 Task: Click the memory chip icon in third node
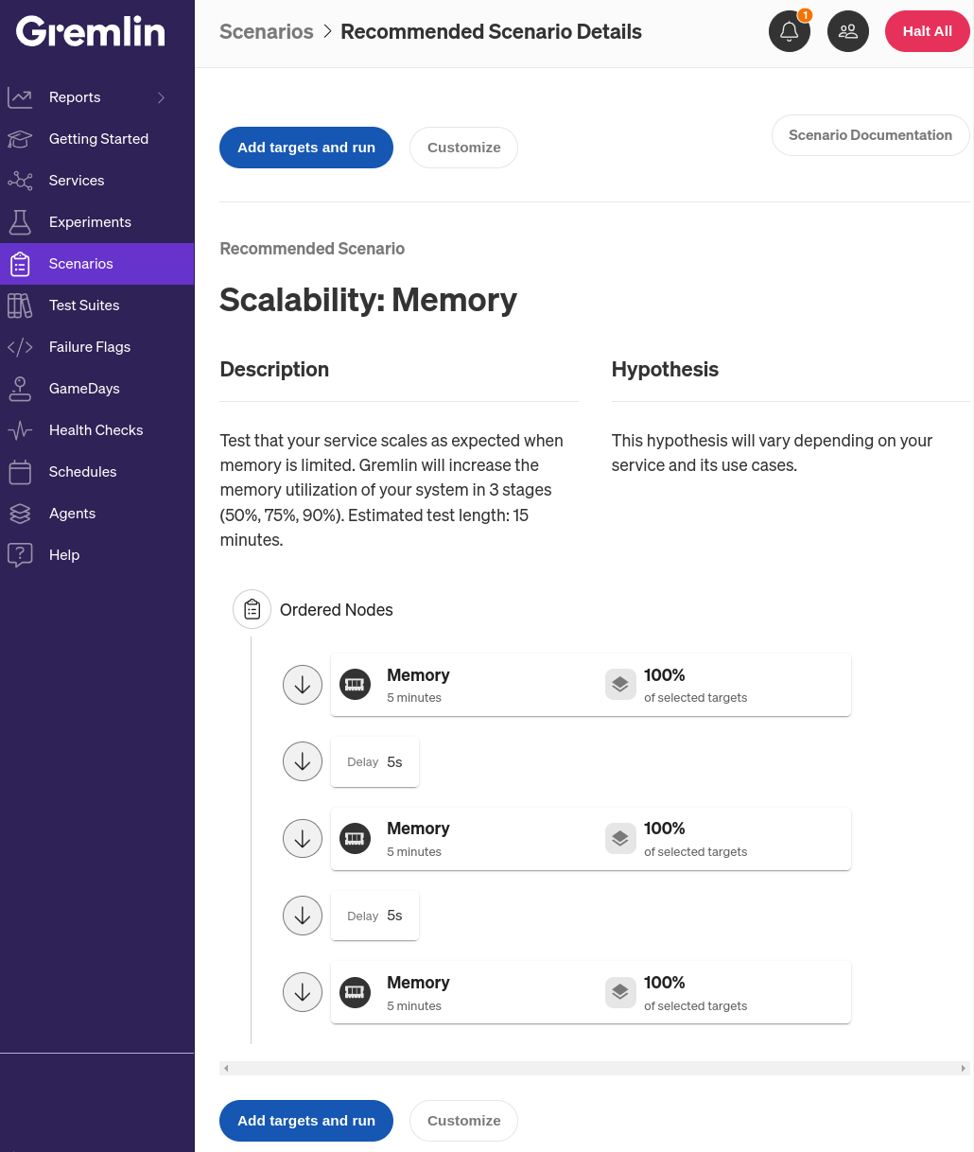[355, 992]
